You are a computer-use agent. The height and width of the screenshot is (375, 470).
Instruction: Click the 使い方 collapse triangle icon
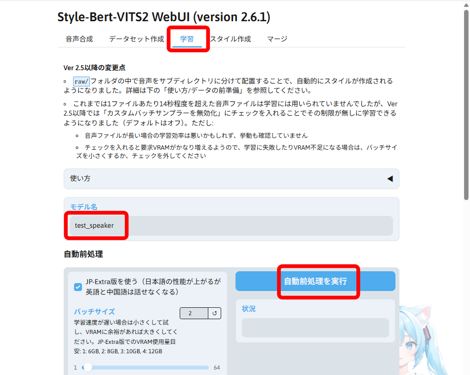(x=390, y=179)
